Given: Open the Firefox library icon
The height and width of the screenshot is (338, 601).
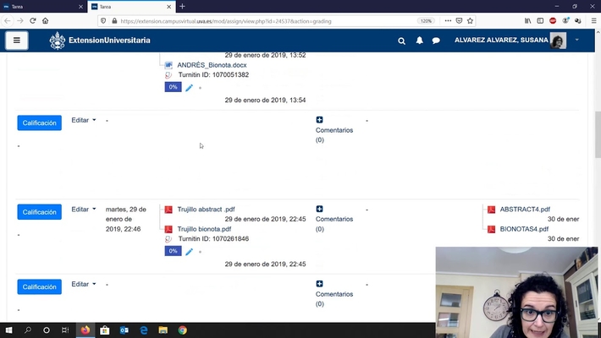Looking at the screenshot, I should [528, 21].
